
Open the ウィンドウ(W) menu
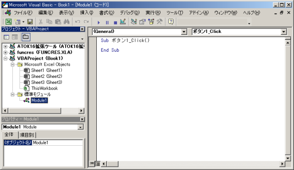tap(226, 13)
